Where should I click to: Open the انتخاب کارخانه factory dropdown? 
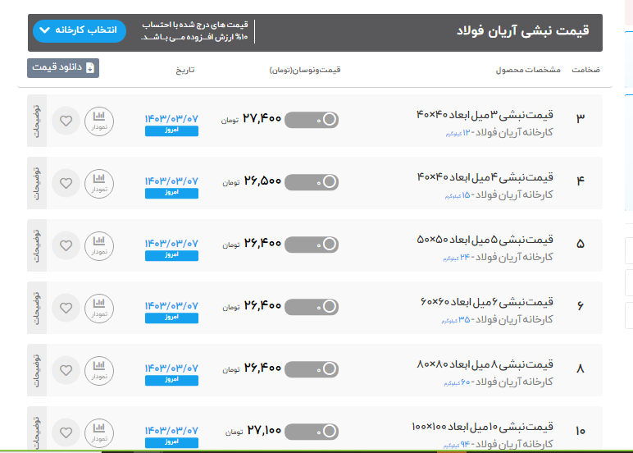[80, 31]
